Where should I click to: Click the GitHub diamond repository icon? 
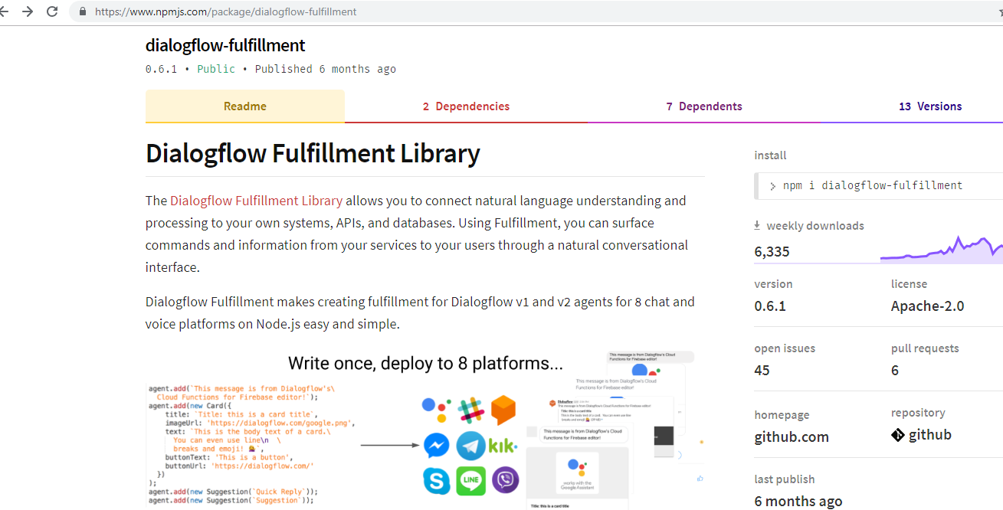coord(898,435)
